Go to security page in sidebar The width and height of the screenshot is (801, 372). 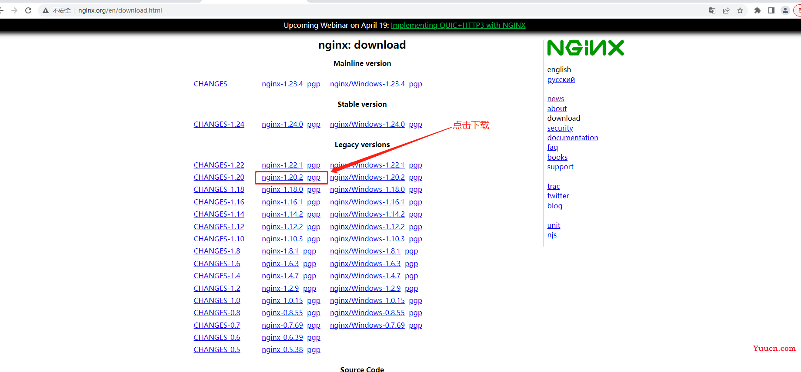point(560,128)
